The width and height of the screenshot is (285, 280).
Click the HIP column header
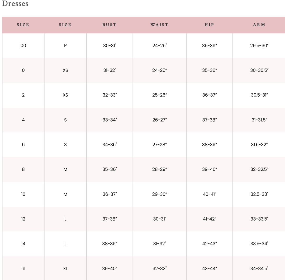[x=209, y=25]
